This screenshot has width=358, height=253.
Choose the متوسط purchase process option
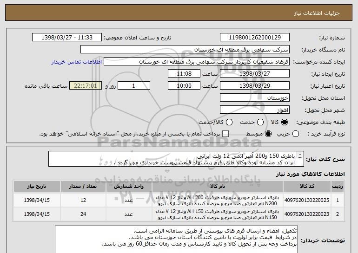pyautogui.click(x=268, y=134)
